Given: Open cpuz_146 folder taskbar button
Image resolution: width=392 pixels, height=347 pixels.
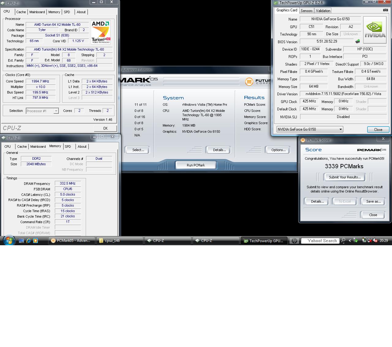Looking at the screenshot, I should [x=120, y=241].
